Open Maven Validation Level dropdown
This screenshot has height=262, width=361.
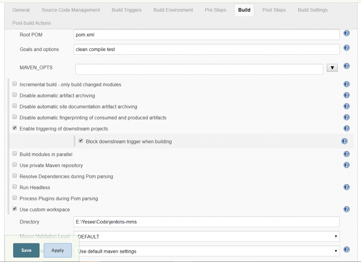pos(207,237)
